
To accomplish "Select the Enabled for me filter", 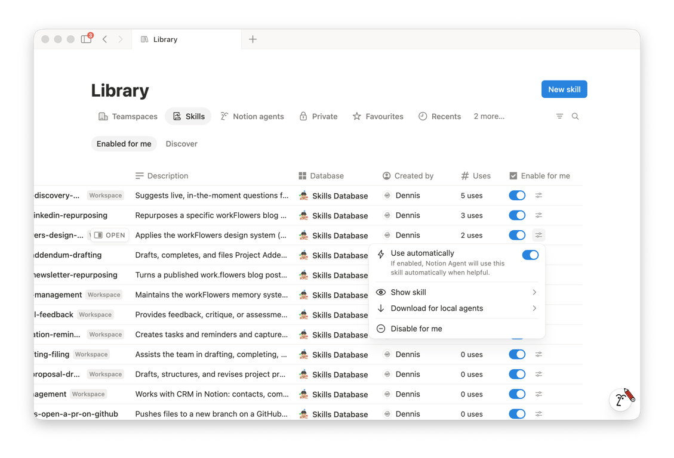I will (x=124, y=144).
